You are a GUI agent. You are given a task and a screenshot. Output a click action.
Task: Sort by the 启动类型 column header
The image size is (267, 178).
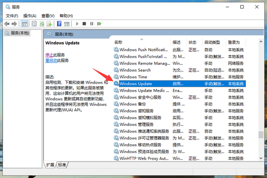(214, 42)
